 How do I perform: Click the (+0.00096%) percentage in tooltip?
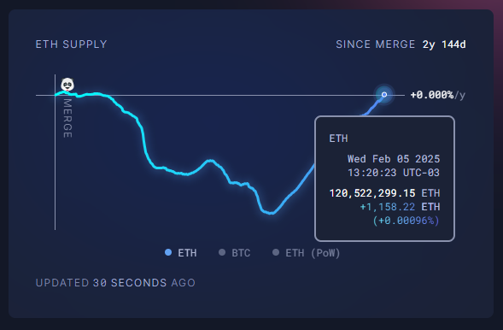tap(406, 221)
